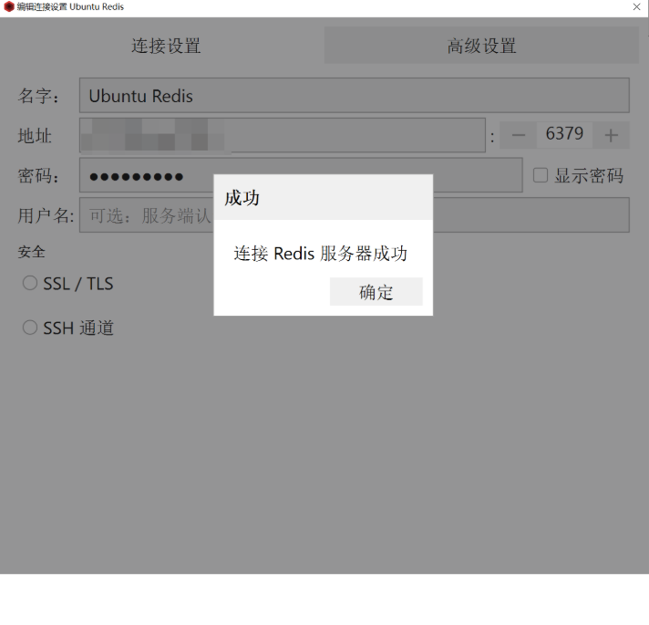649x625 pixels.
Task: Enable the 显示密码 checkbox
Action: pyautogui.click(x=541, y=175)
